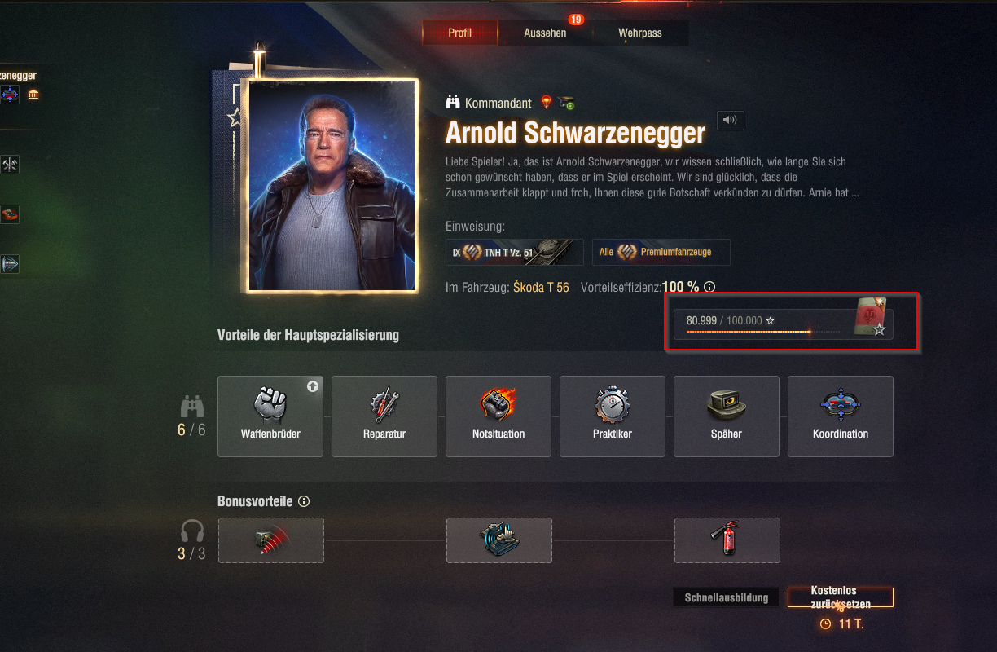Click the Arnold Schwarzenegger portrait card
The image size is (997, 652).
332,185
